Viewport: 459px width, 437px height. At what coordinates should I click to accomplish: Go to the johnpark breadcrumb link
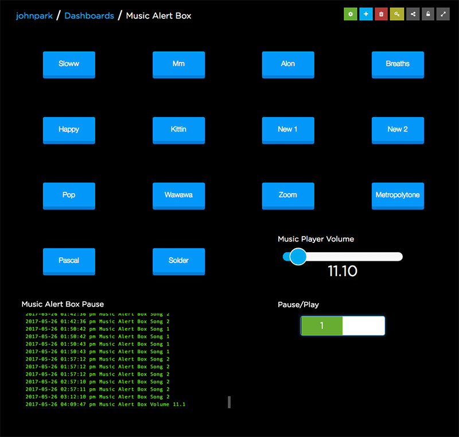tap(34, 16)
